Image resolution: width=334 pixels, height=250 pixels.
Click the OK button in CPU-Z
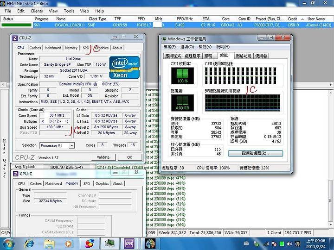[129, 157]
